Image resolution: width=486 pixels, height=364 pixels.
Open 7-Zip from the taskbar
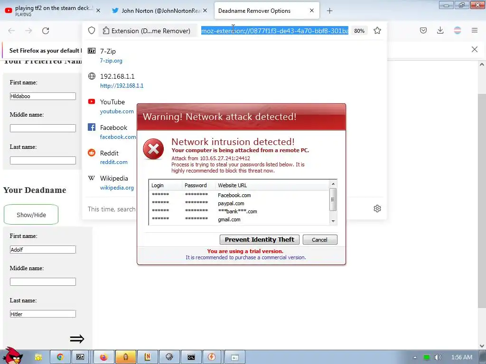[x=80, y=357]
